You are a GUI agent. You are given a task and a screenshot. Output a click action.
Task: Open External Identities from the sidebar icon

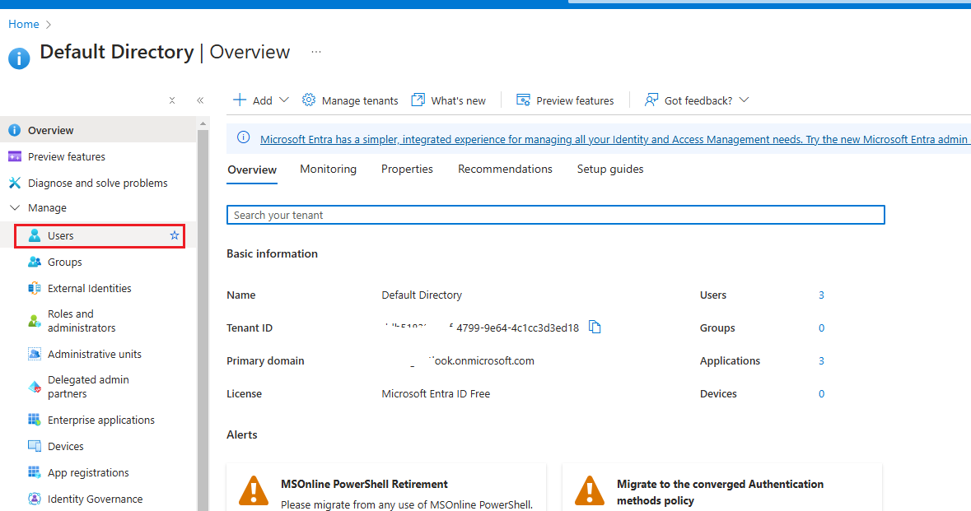tap(35, 289)
